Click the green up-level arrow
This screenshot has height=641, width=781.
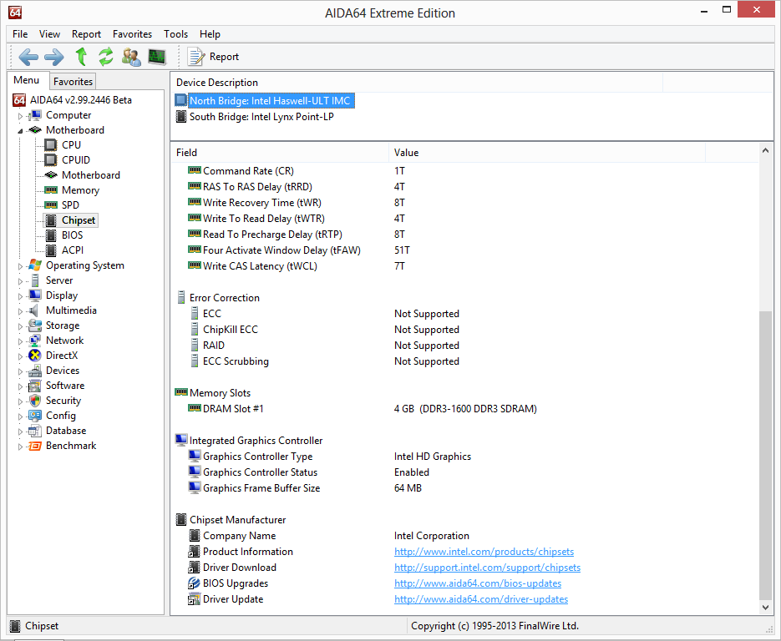(x=81, y=57)
